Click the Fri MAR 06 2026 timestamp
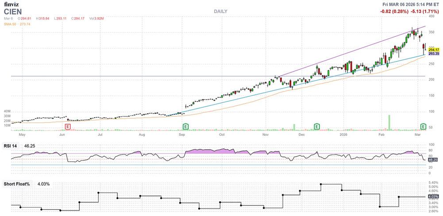This screenshot has height=216, width=443. (x=411, y=4)
